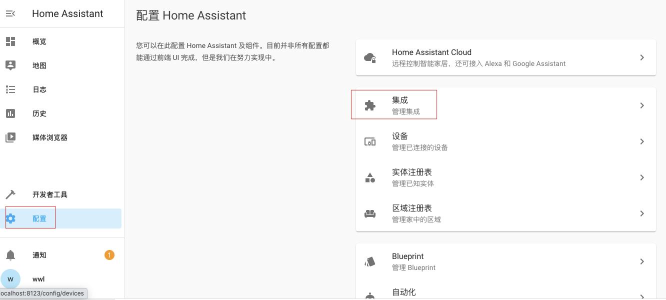
Task: Open the 媒体浏览器 media browser icon
Action: pos(10,137)
